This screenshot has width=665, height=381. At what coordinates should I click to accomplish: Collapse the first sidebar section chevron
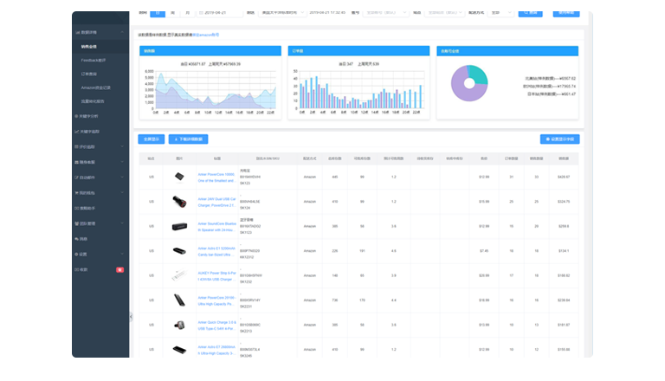point(122,32)
